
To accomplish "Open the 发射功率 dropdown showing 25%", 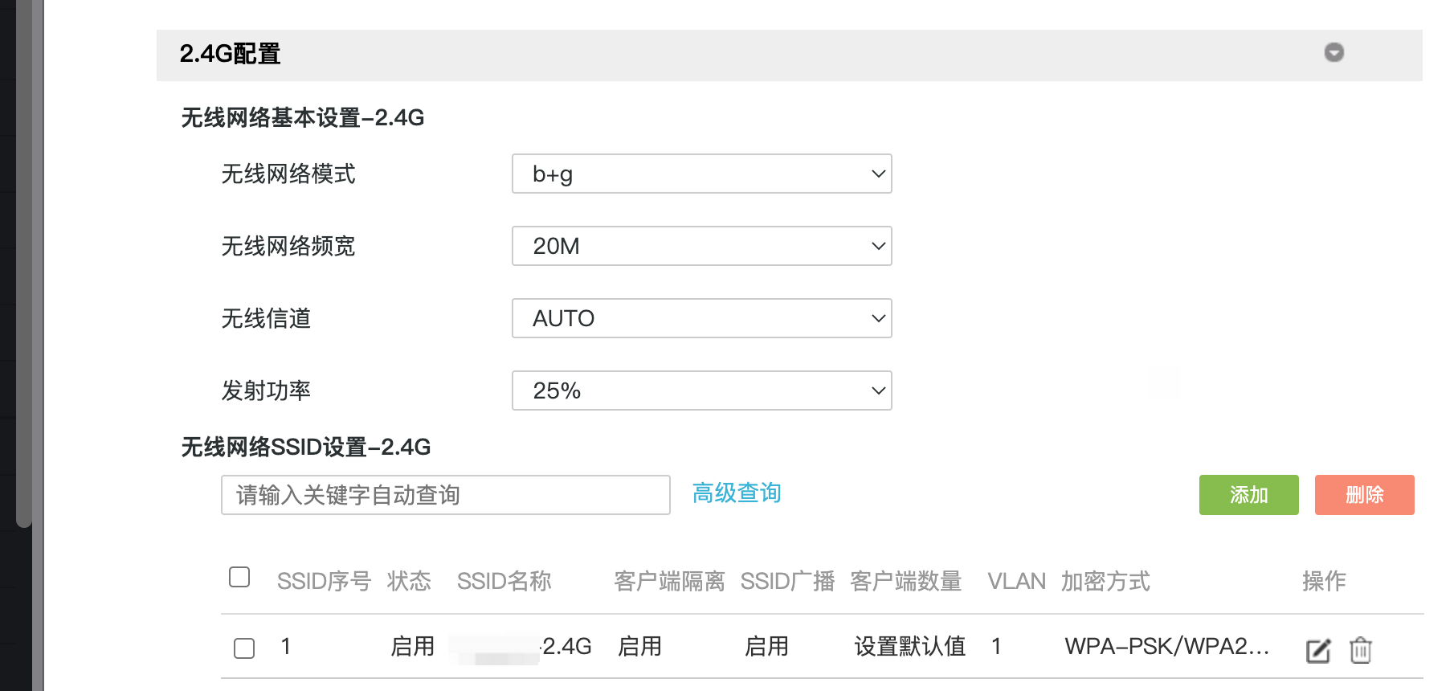I will [701, 391].
